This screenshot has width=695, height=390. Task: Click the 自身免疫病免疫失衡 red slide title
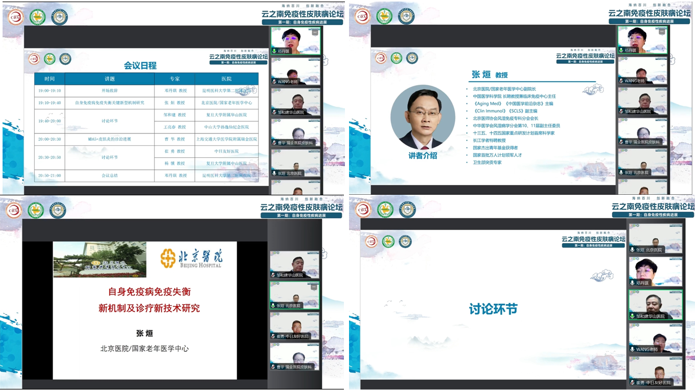coord(149,292)
